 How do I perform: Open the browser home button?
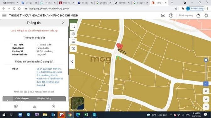point(19,8)
